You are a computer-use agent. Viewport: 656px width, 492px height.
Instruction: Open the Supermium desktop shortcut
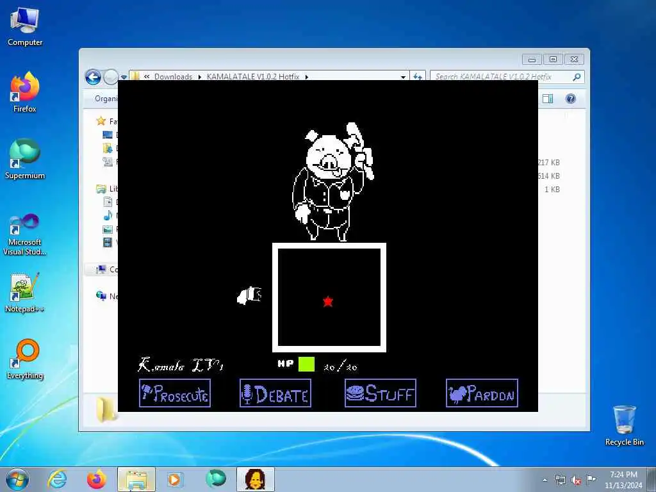click(25, 159)
